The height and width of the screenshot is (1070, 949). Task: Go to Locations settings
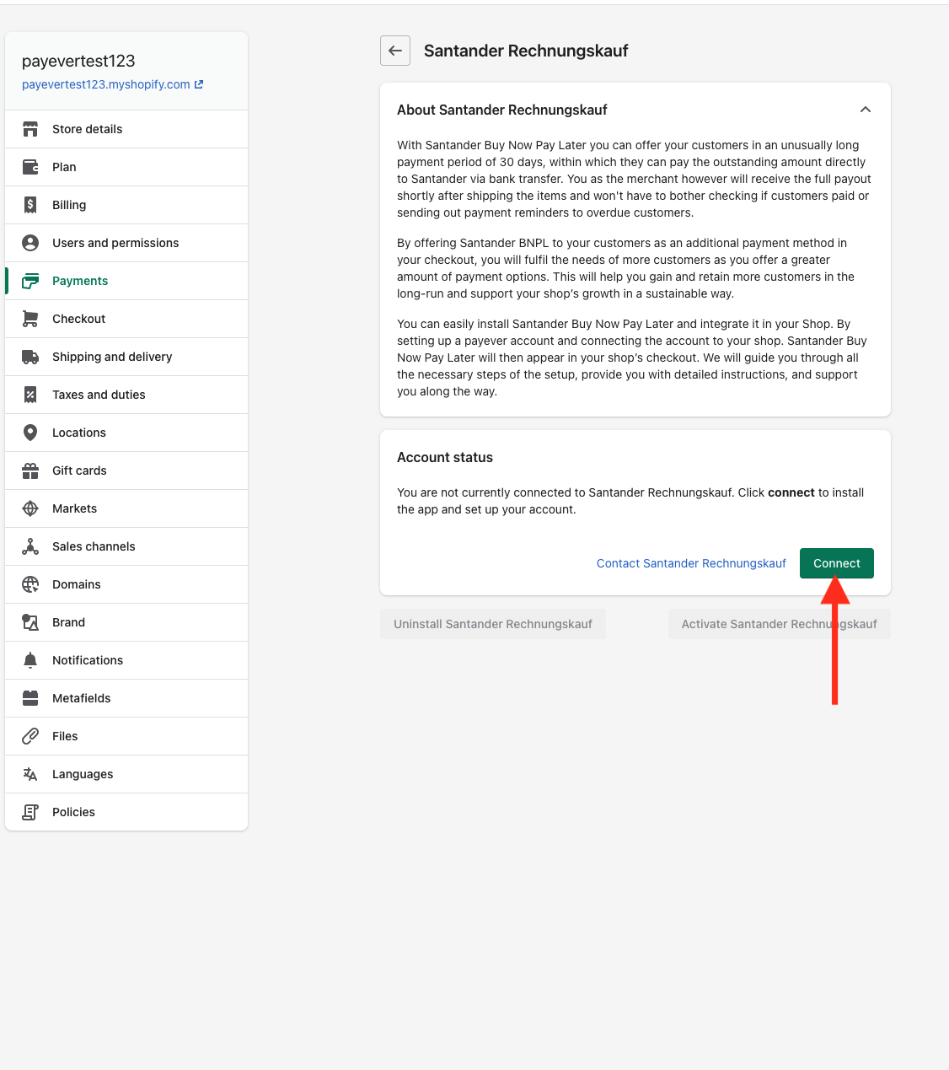point(126,433)
